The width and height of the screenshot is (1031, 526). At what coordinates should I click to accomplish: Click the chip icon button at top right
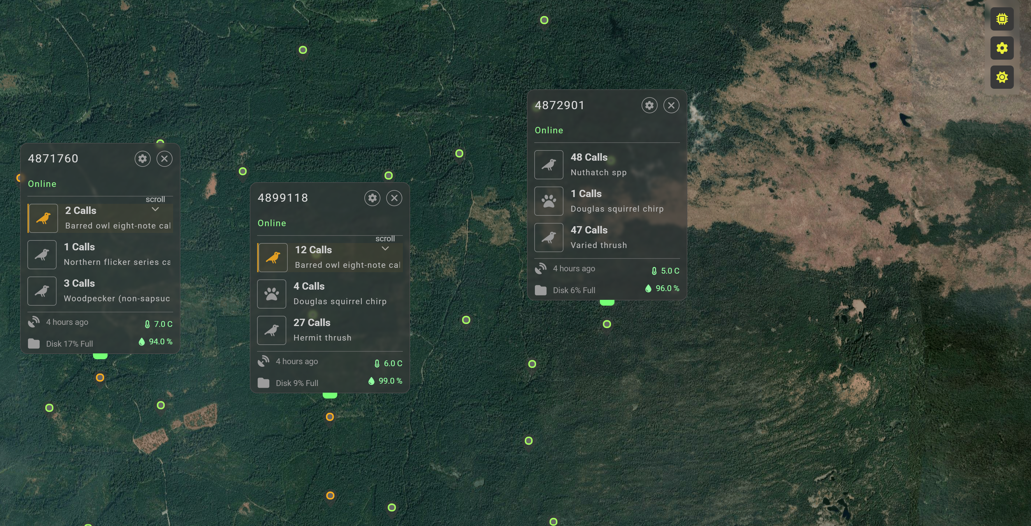point(1002,19)
